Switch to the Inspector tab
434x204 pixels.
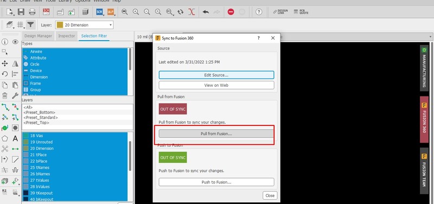[66, 36]
